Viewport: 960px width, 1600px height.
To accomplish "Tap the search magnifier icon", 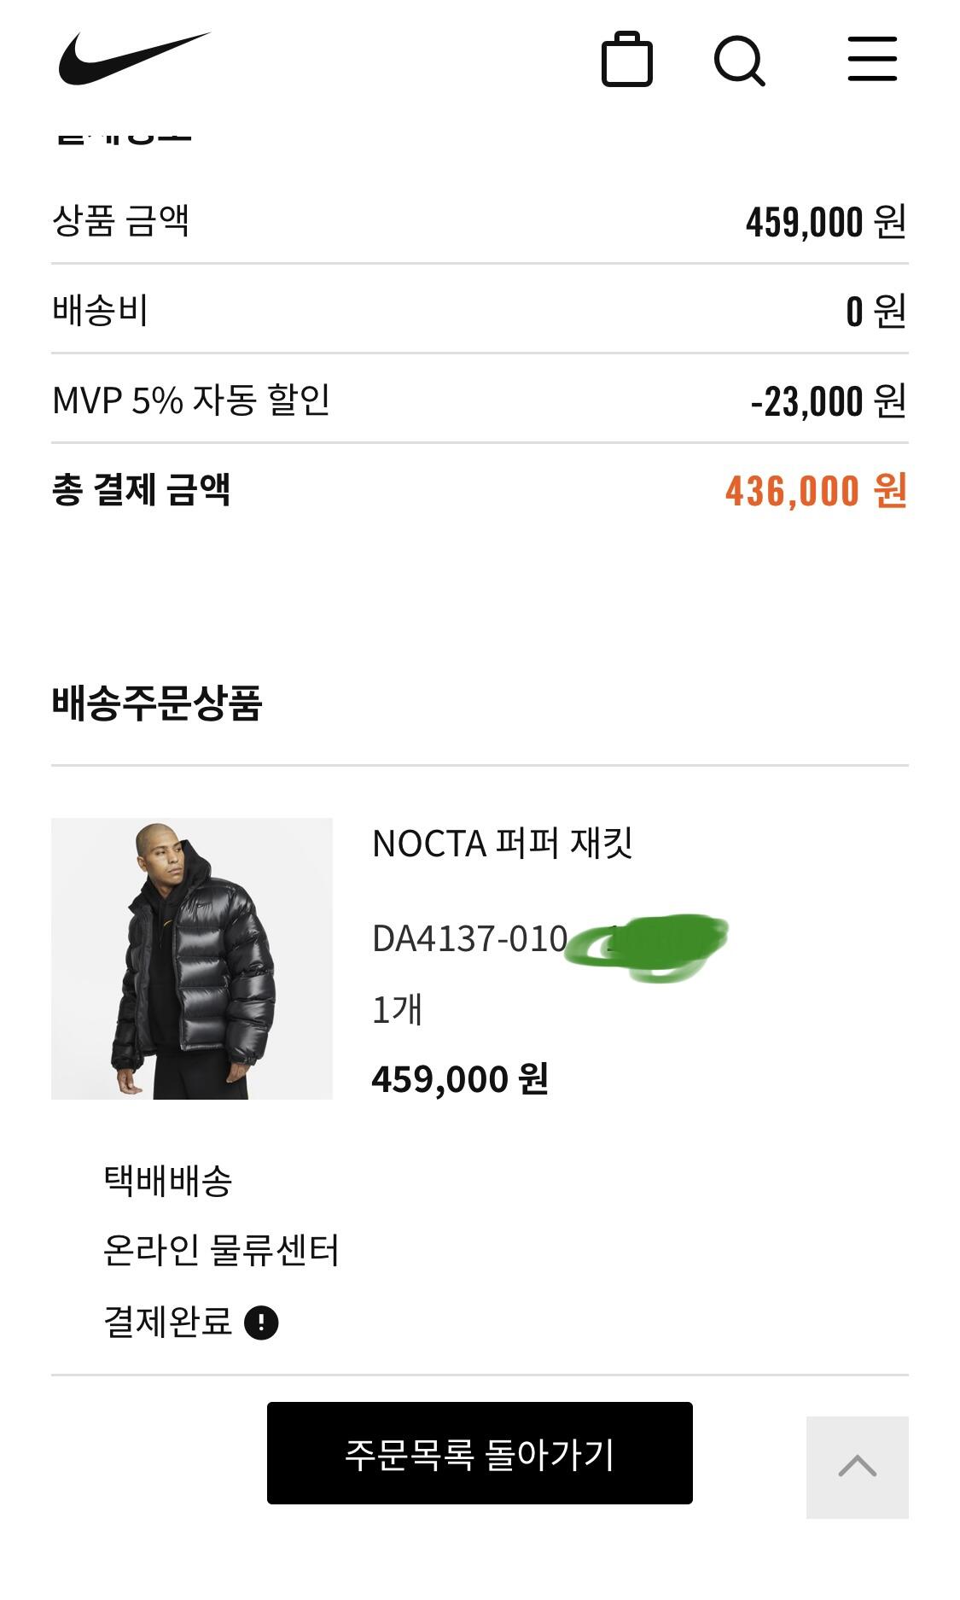I will [x=739, y=60].
